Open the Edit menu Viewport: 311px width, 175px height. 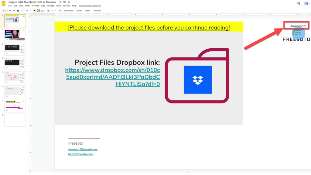coord(15,6)
